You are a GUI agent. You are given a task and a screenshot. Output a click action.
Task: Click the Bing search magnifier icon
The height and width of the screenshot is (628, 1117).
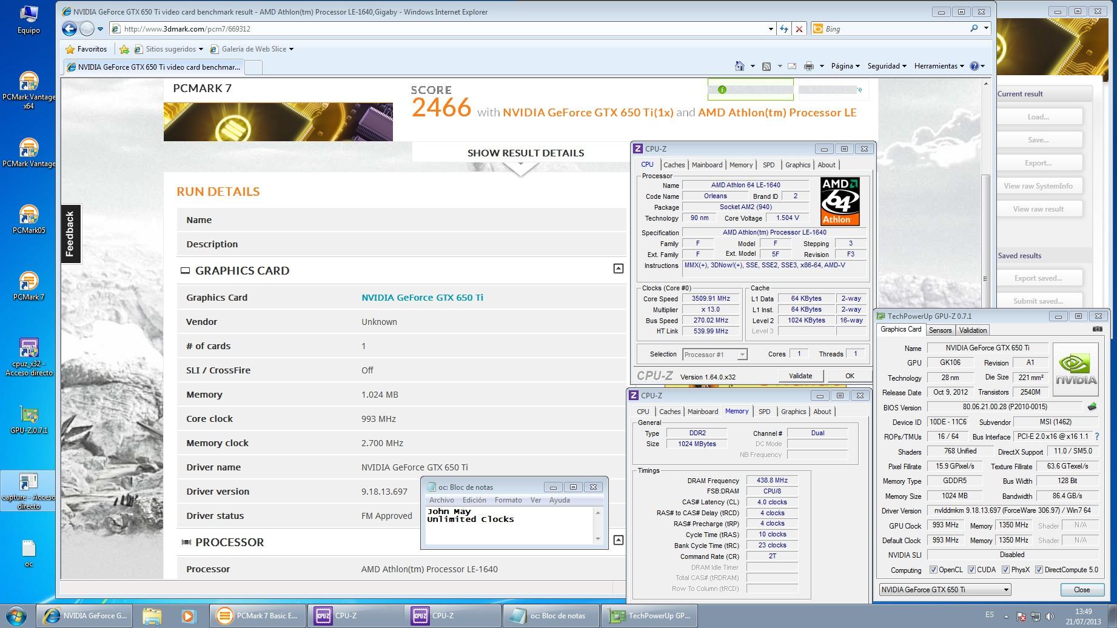(x=974, y=28)
